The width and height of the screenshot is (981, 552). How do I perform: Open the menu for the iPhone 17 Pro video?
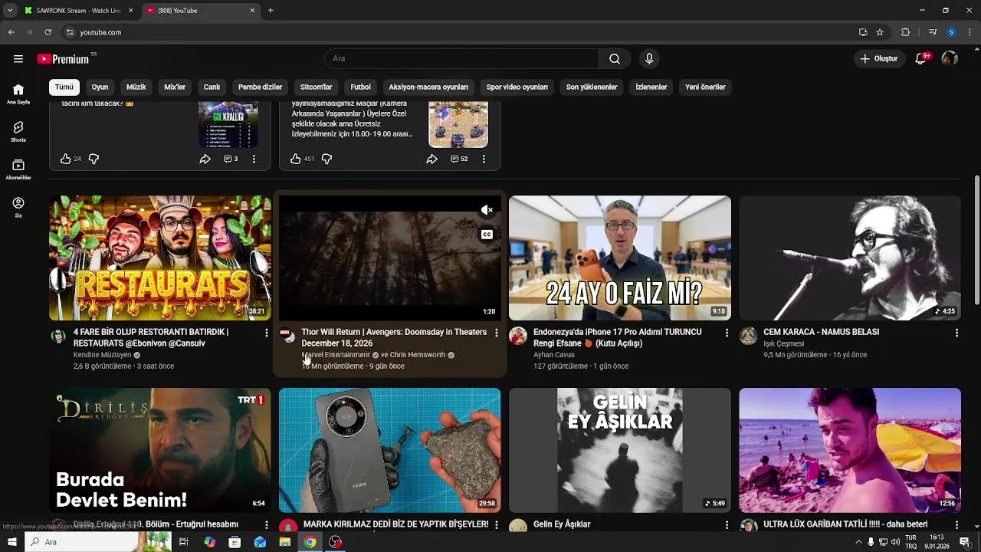[727, 333]
